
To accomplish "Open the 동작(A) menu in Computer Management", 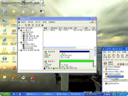I will tap(31, 22).
